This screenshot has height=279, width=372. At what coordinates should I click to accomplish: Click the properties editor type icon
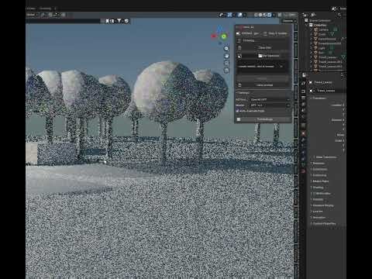[304, 75]
